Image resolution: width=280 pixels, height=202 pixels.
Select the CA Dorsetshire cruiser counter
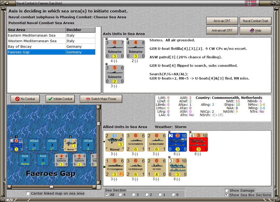click(135, 142)
